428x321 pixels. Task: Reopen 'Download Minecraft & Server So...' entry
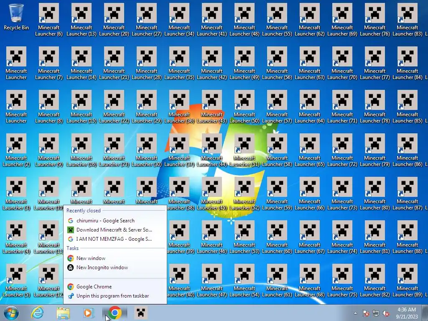(x=115, y=230)
